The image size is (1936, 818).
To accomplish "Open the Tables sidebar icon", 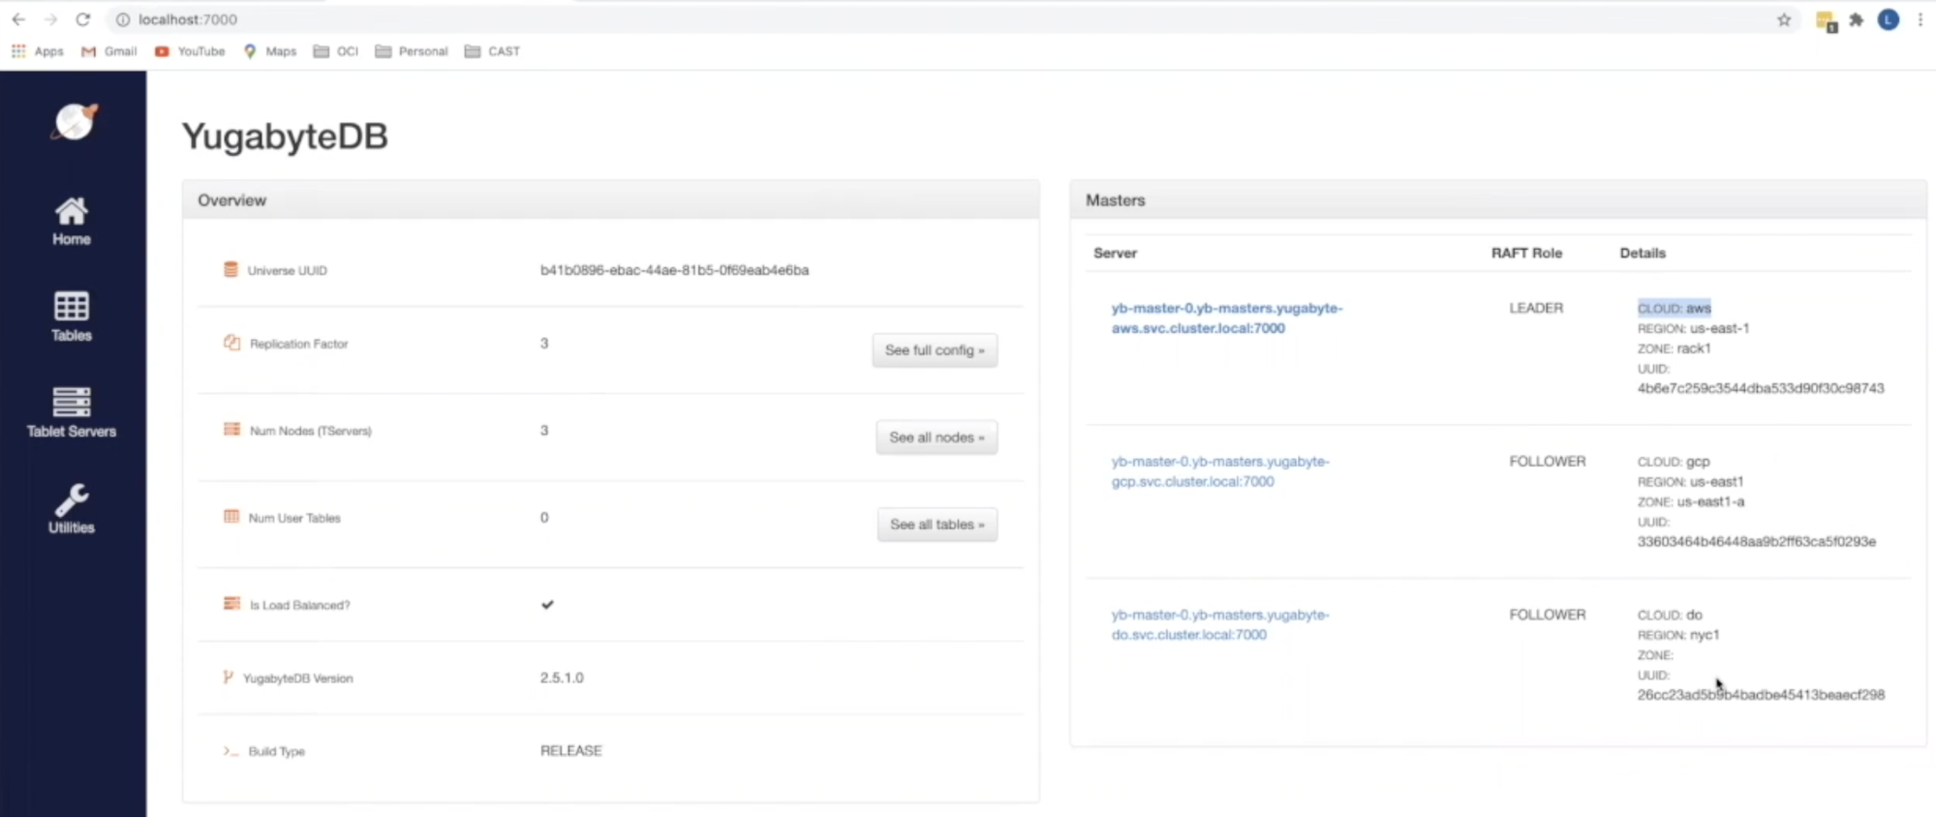I will coord(72,307).
